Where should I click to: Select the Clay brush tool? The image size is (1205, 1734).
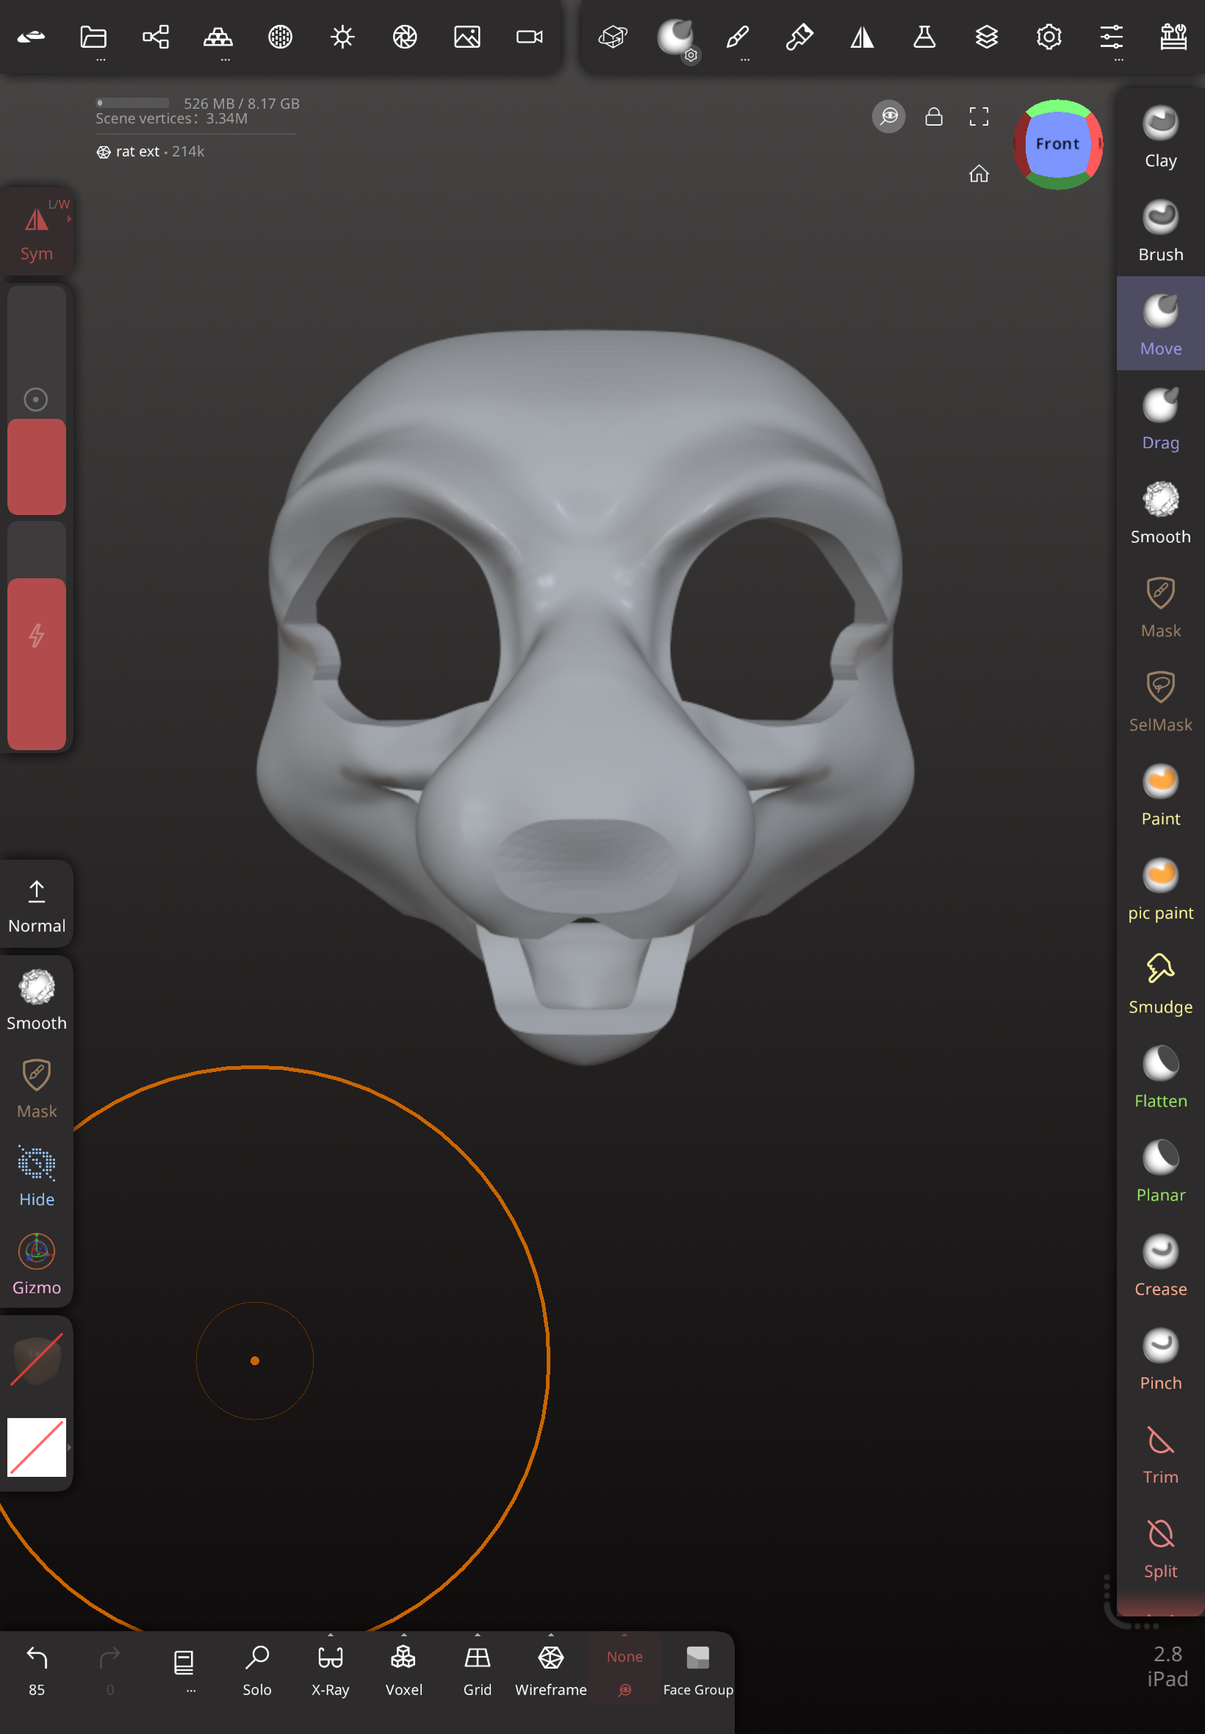point(1159,137)
